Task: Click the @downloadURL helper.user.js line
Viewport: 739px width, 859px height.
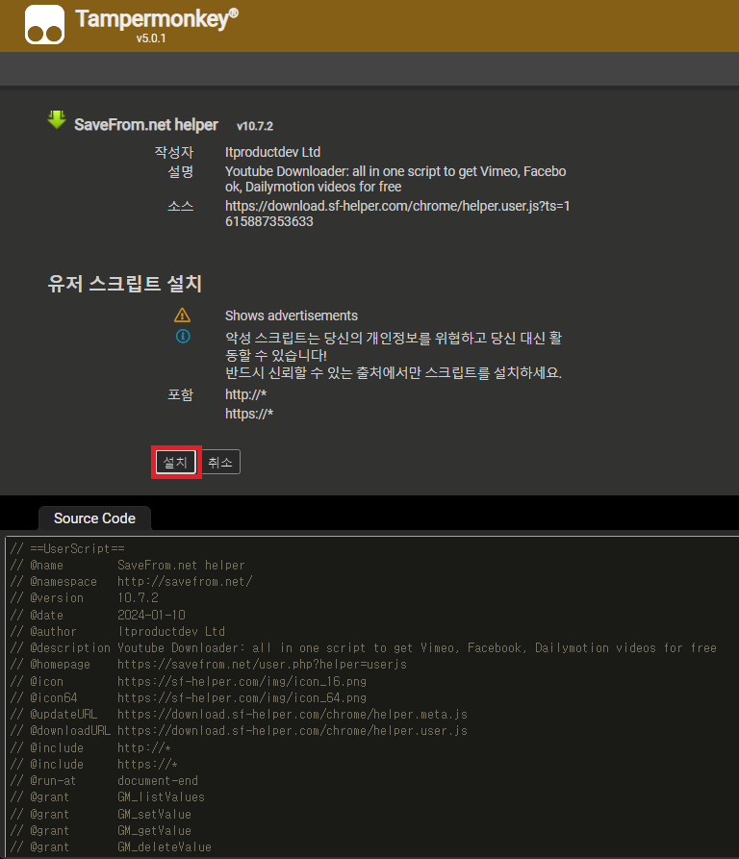Action: [239, 731]
